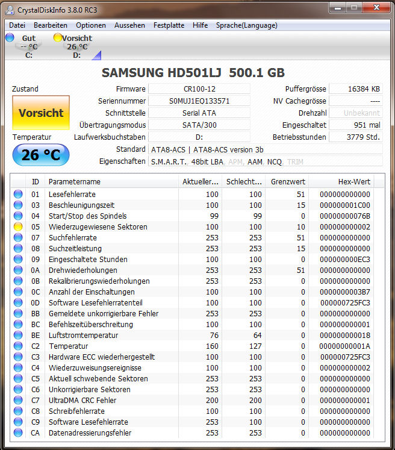Open the Hilfe menu
This screenshot has height=450, width=395.
pyautogui.click(x=201, y=25)
